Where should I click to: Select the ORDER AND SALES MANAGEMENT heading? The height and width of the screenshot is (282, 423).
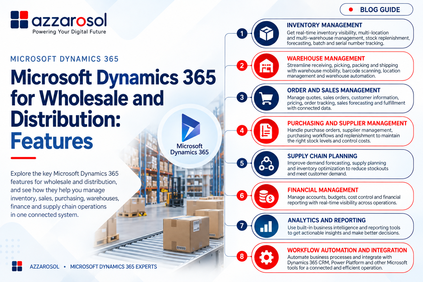334,90
